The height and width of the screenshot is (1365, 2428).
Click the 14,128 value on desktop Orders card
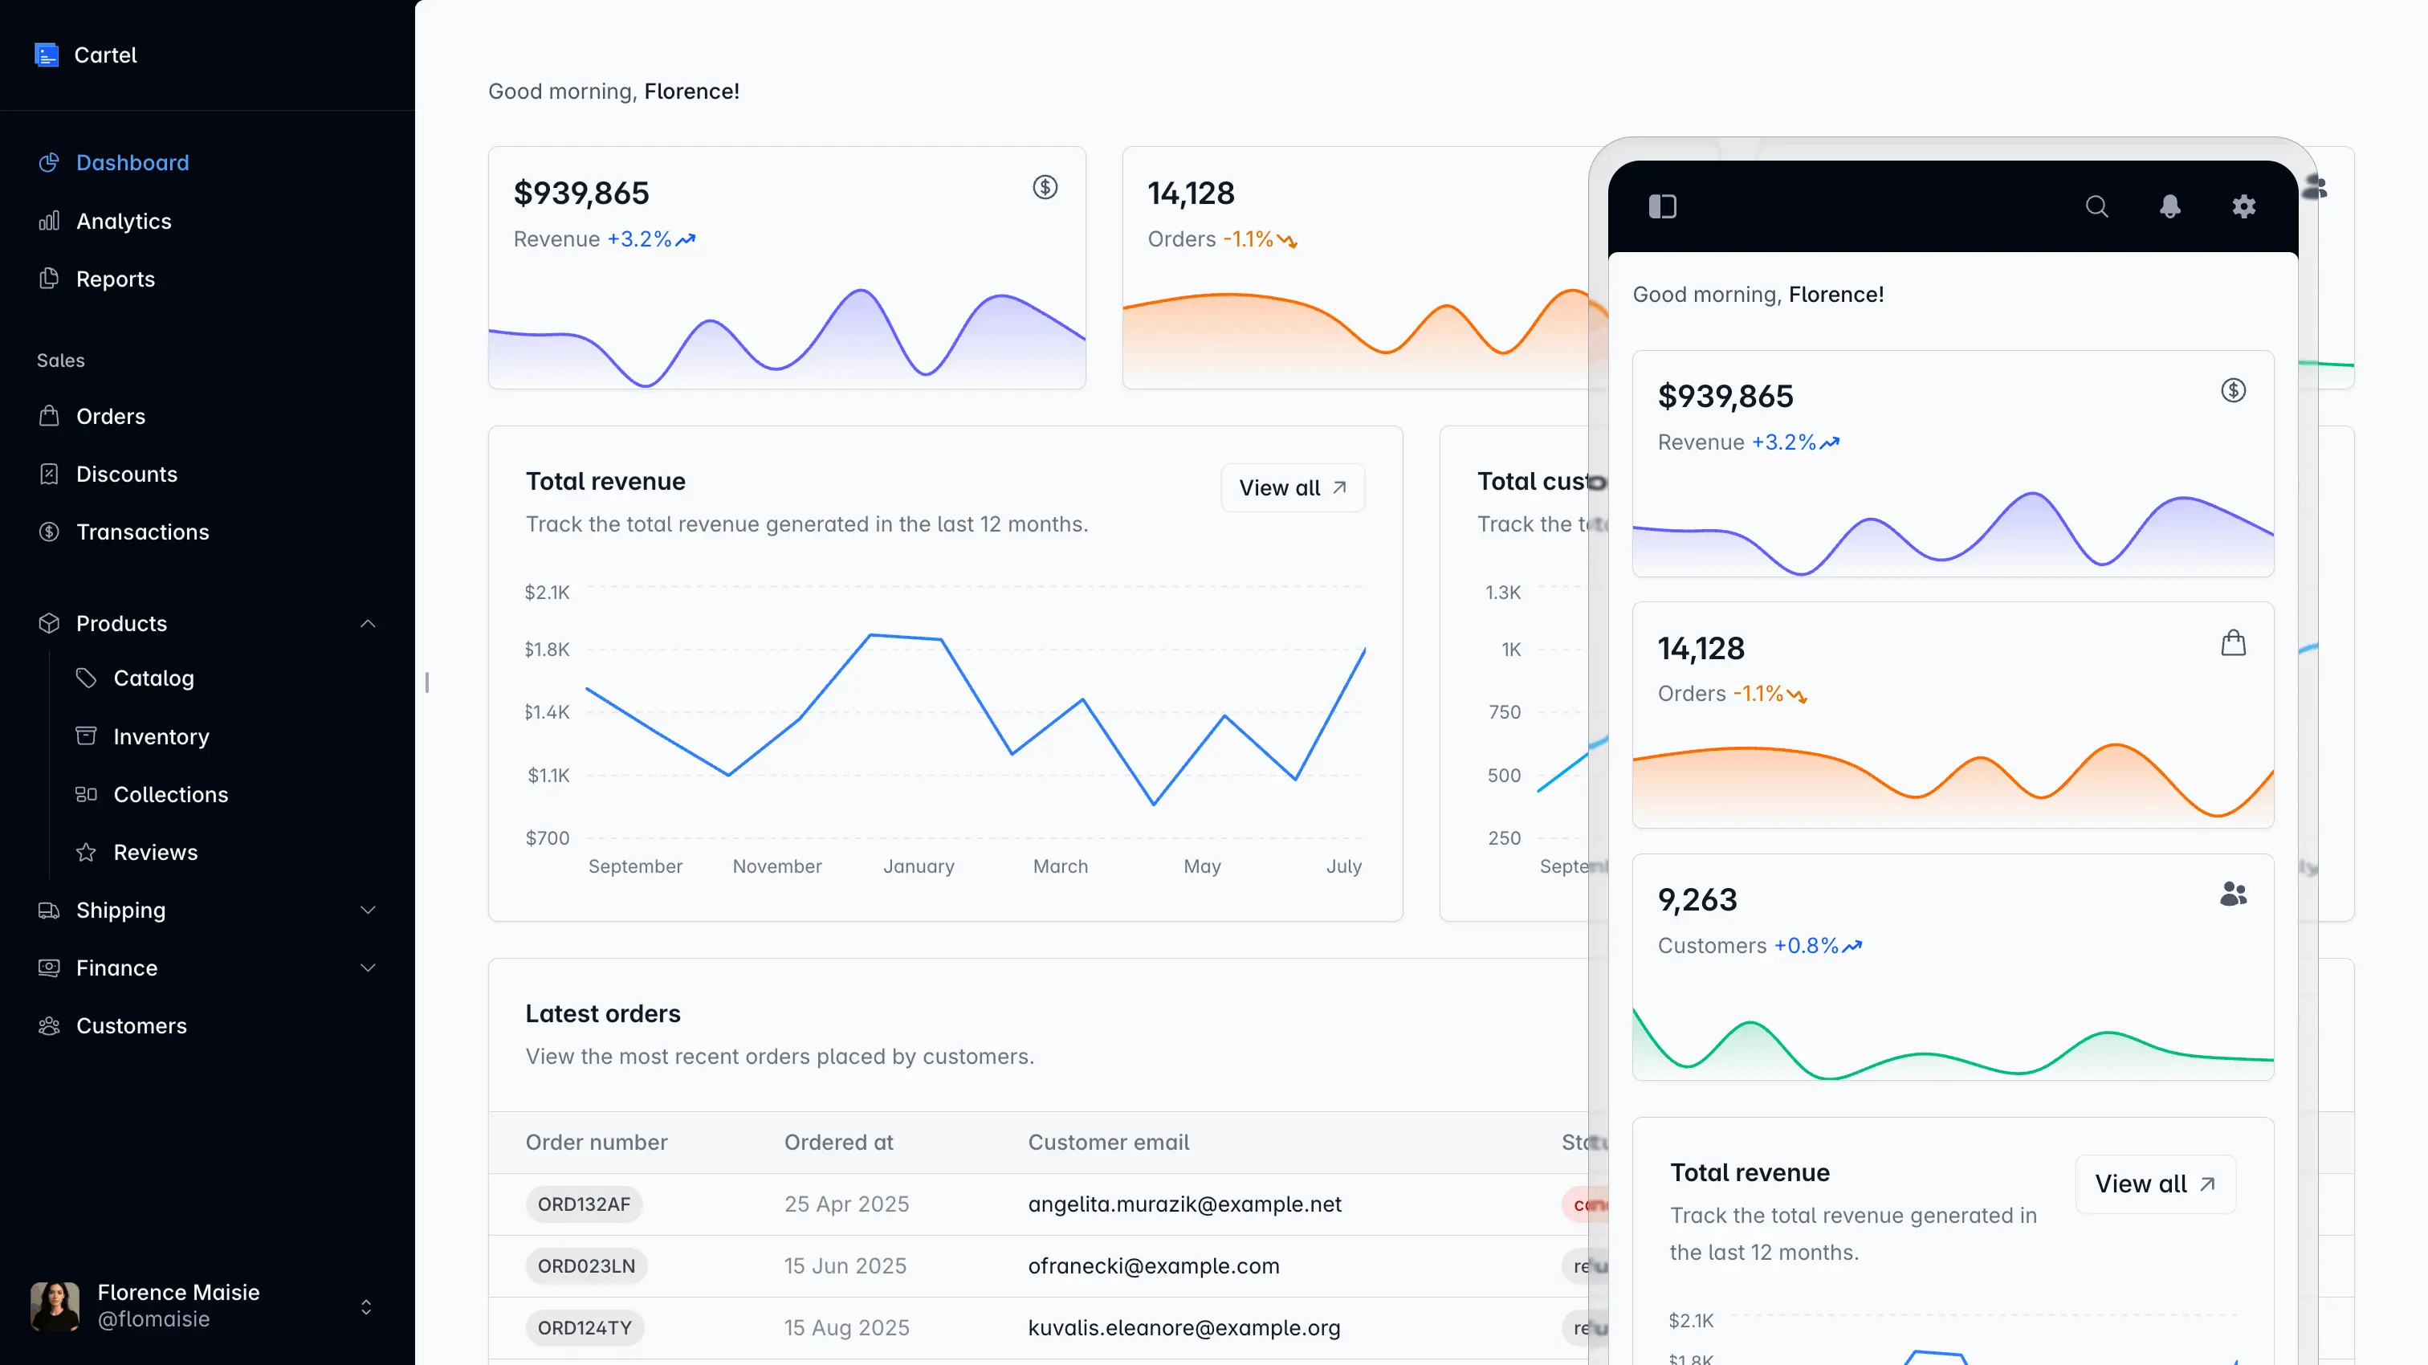point(1191,194)
